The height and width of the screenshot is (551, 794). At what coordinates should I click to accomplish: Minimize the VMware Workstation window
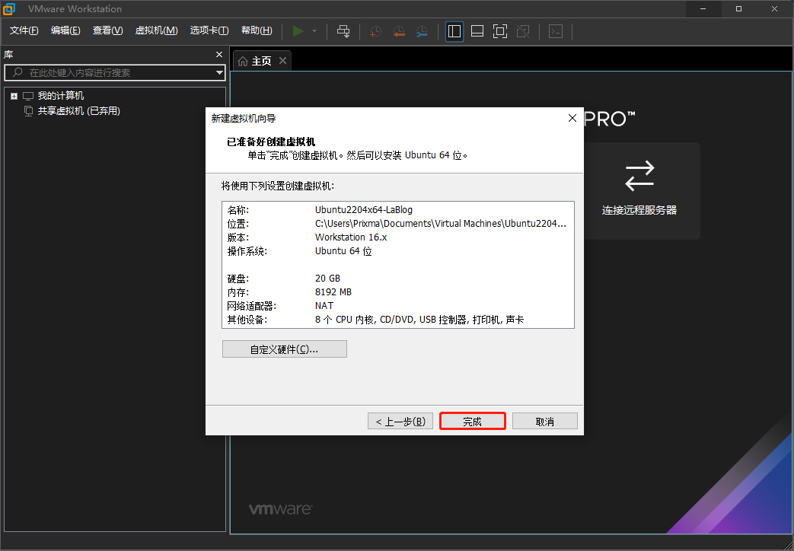pyautogui.click(x=703, y=8)
